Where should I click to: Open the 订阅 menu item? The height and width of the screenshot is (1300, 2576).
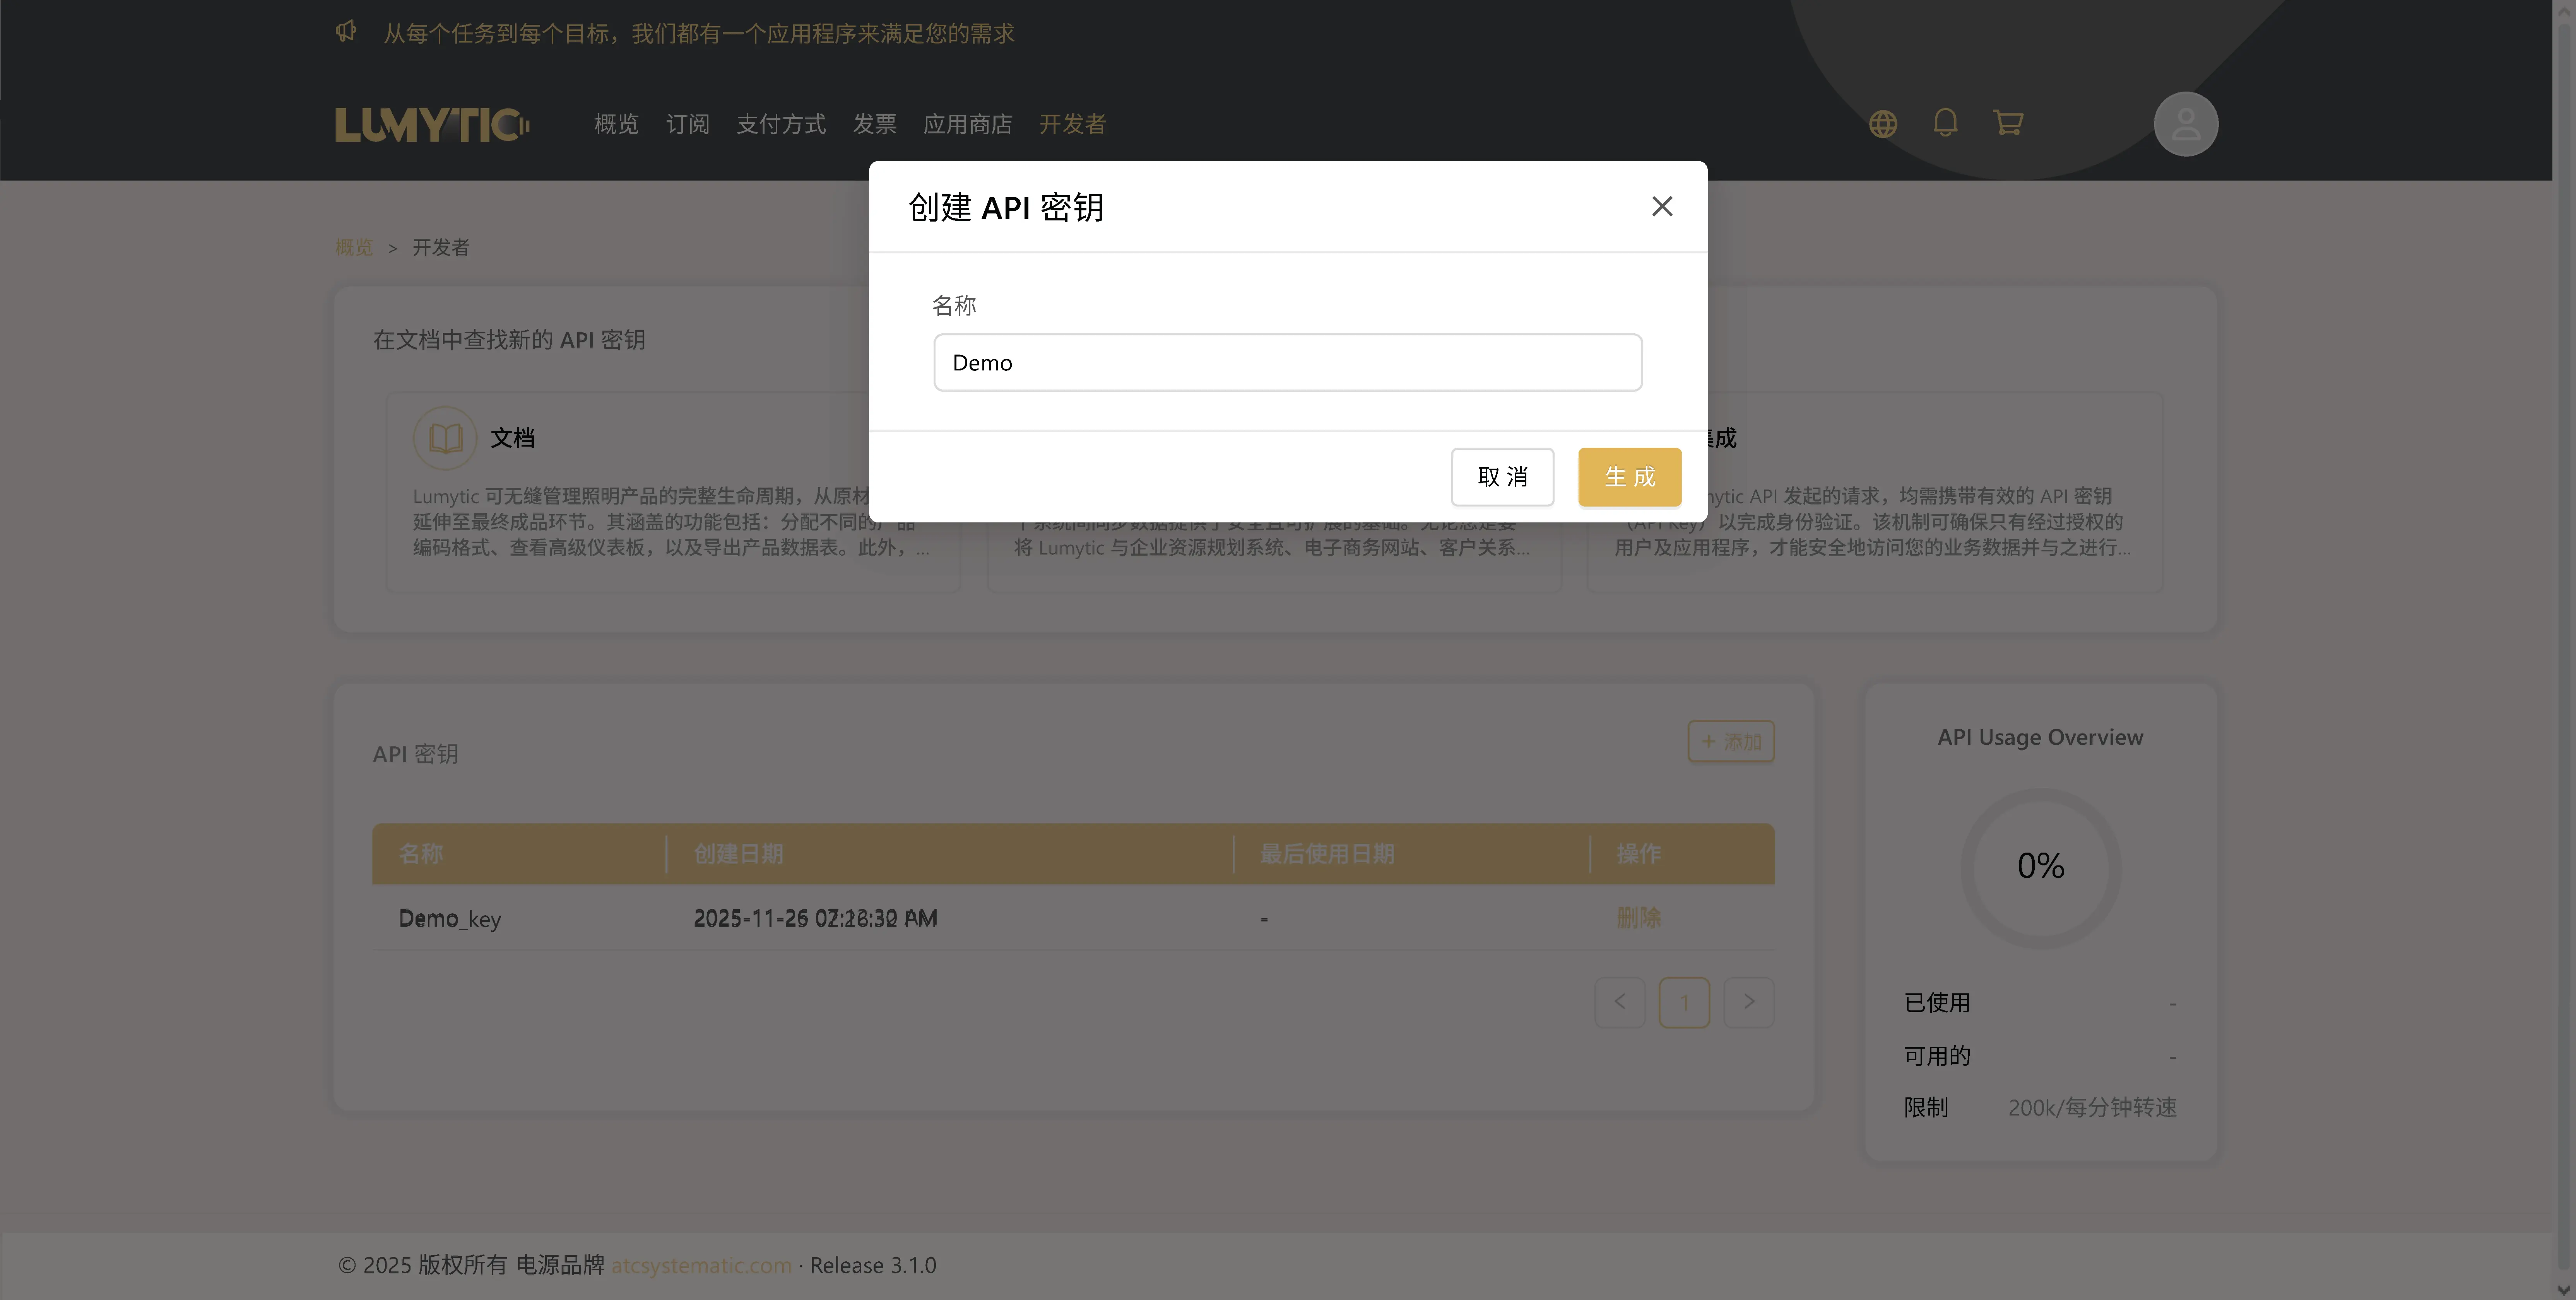pos(687,124)
